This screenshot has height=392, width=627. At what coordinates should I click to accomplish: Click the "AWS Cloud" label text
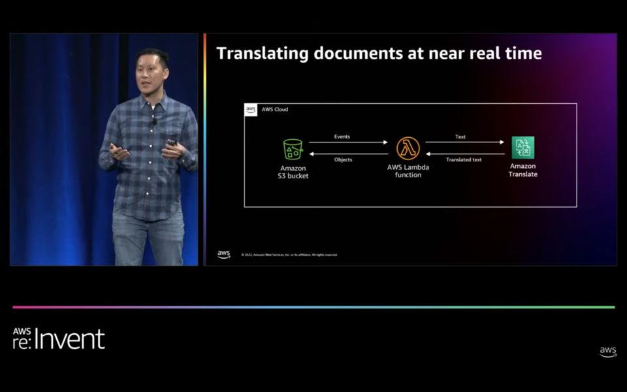[275, 110]
